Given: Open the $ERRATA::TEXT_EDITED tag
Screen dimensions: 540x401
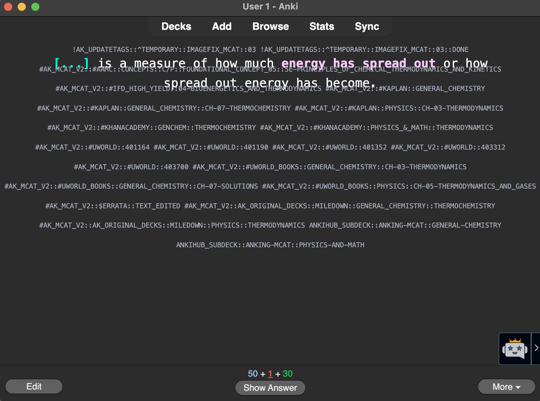Looking at the screenshot, I should [113, 206].
